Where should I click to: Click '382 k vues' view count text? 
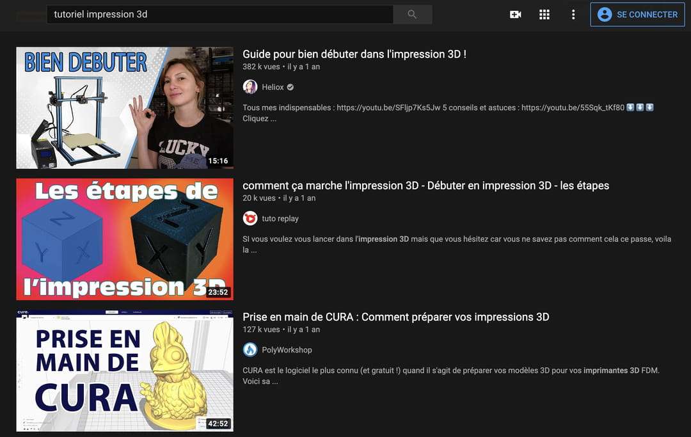click(x=261, y=67)
